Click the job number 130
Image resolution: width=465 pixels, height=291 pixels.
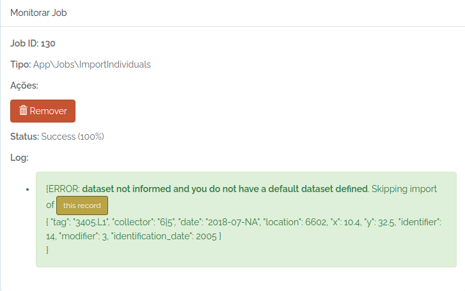pyautogui.click(x=48, y=43)
